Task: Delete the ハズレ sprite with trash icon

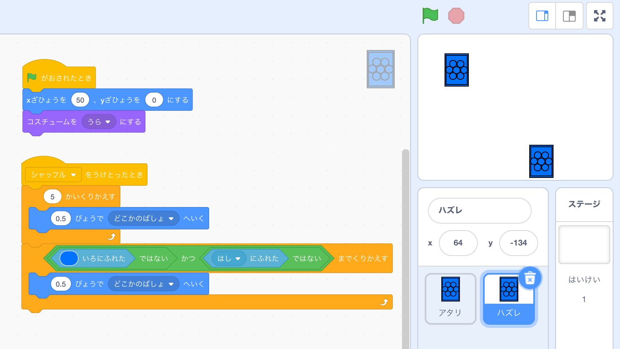Action: coord(530,278)
